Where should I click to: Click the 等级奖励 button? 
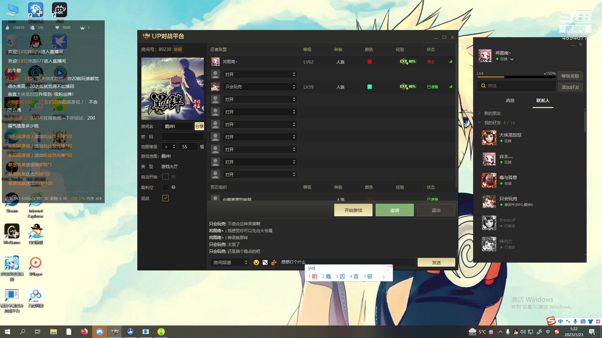point(570,76)
